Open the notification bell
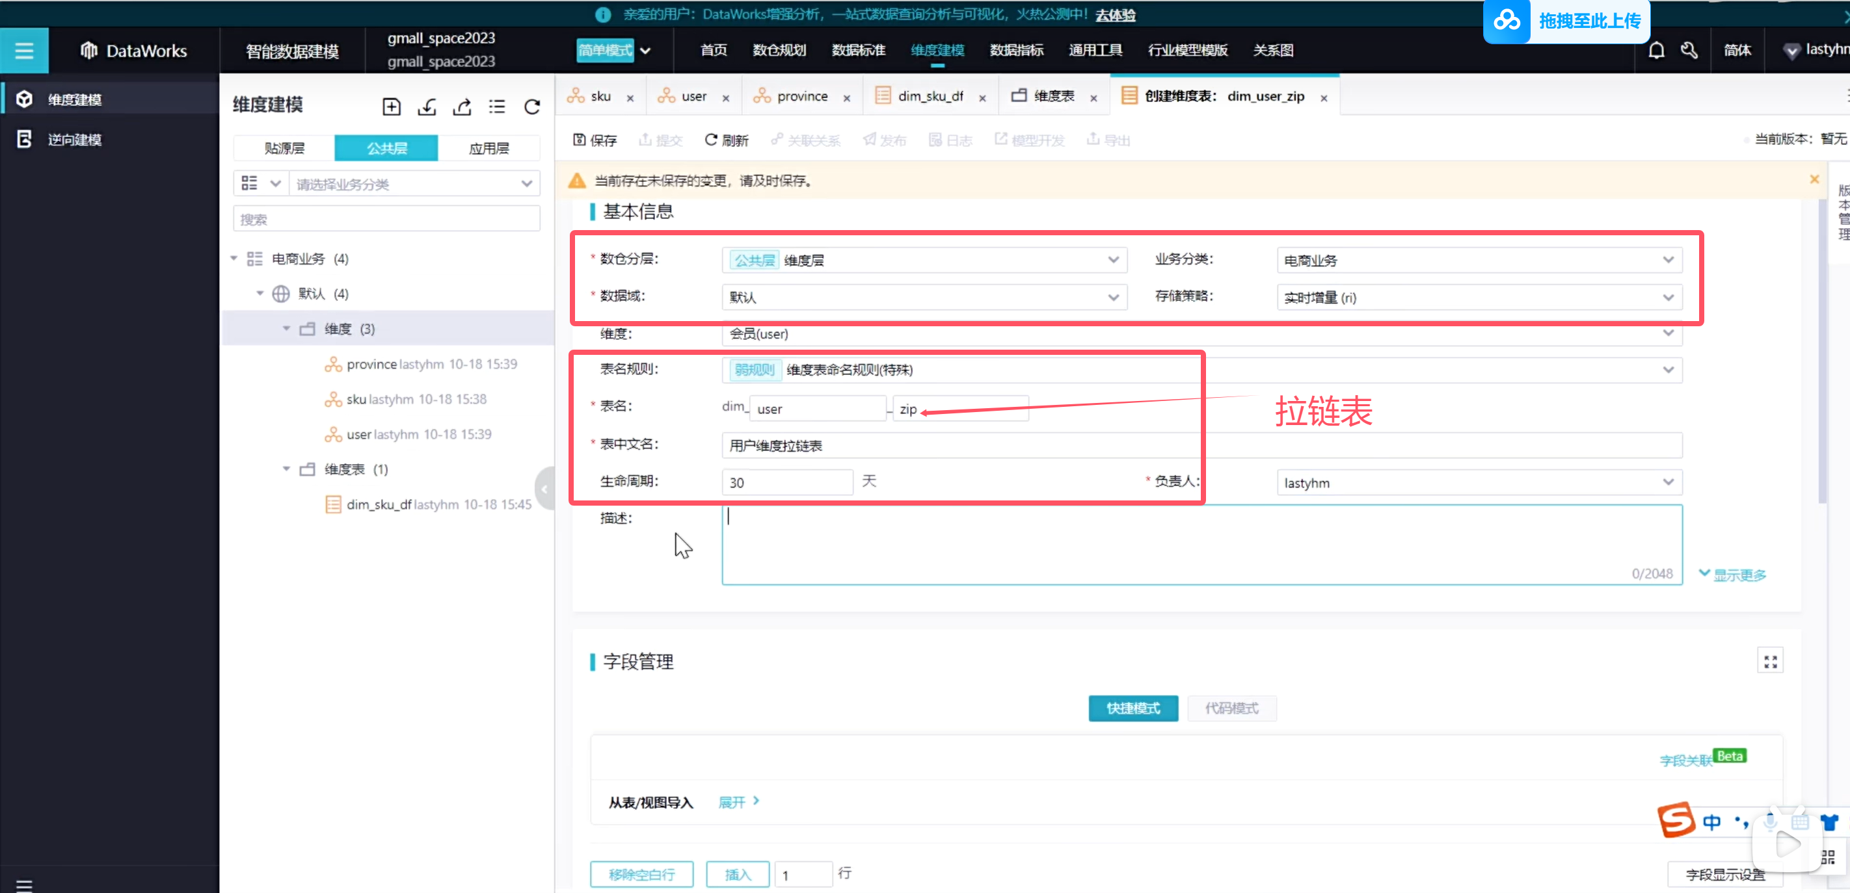 click(x=1656, y=50)
